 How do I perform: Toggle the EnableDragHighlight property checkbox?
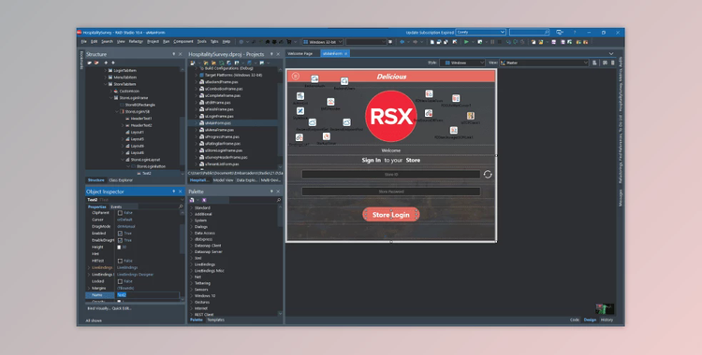pyautogui.click(x=120, y=240)
